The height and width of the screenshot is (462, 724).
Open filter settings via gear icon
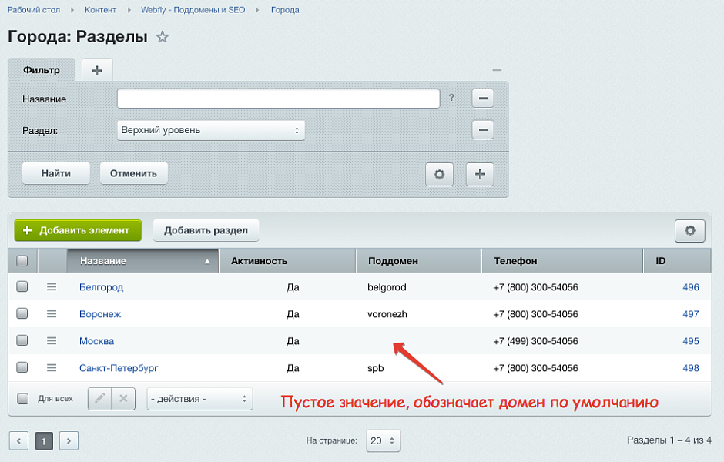[439, 174]
